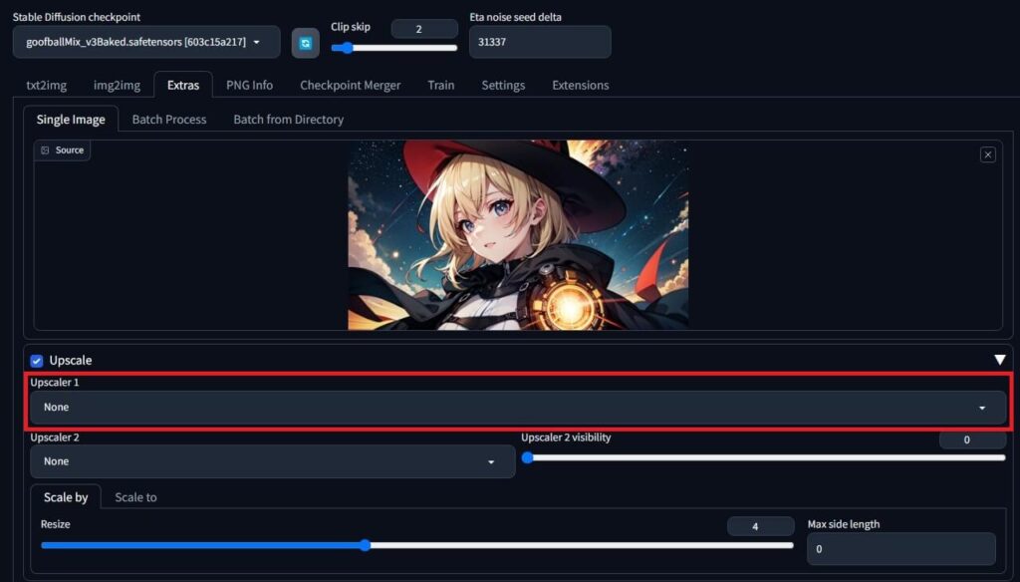This screenshot has height=582, width=1020.
Task: Go to the PNG Info tab
Action: pyautogui.click(x=249, y=85)
